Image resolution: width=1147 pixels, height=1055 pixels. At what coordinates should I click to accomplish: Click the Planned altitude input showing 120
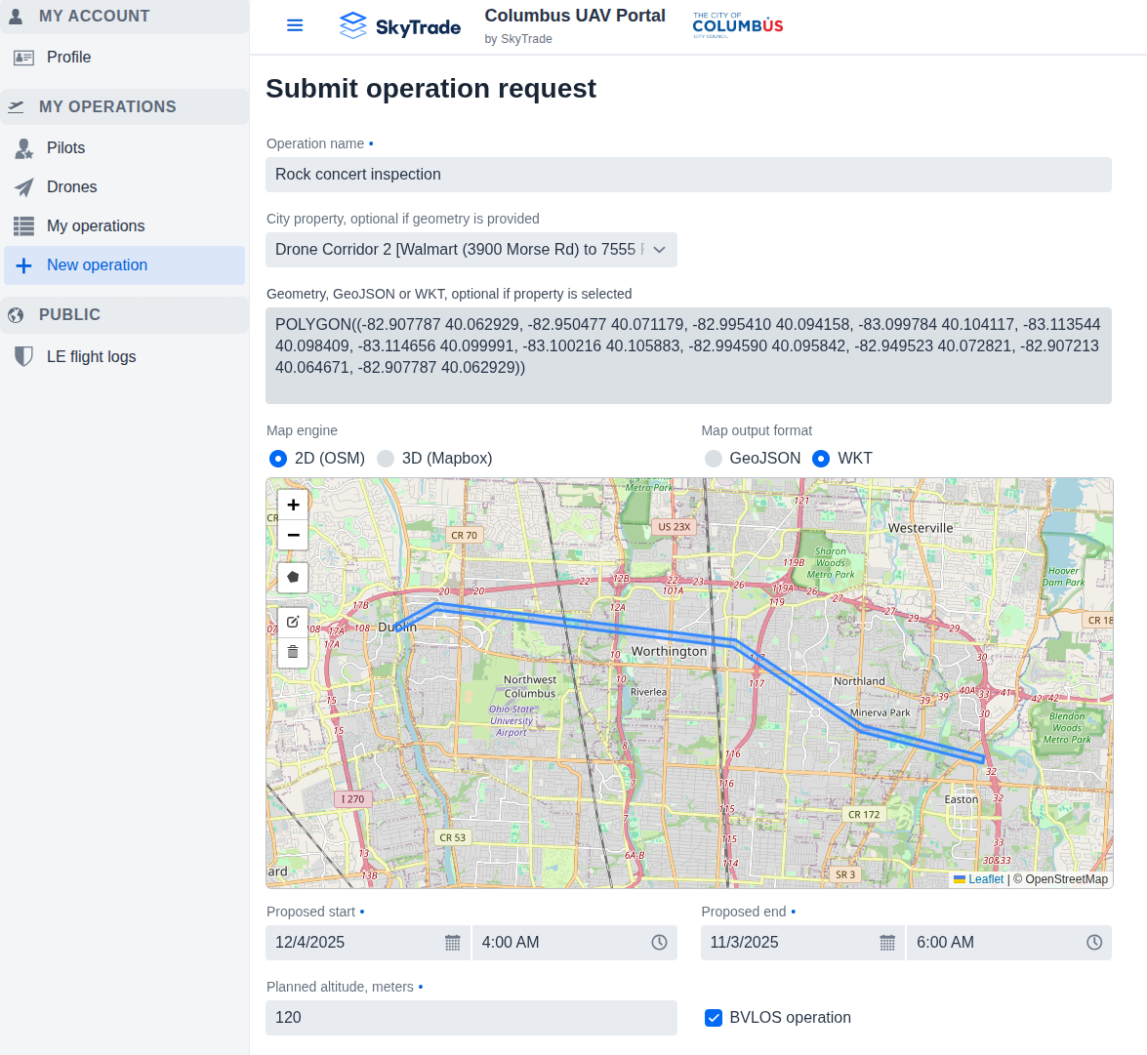[x=471, y=1018]
